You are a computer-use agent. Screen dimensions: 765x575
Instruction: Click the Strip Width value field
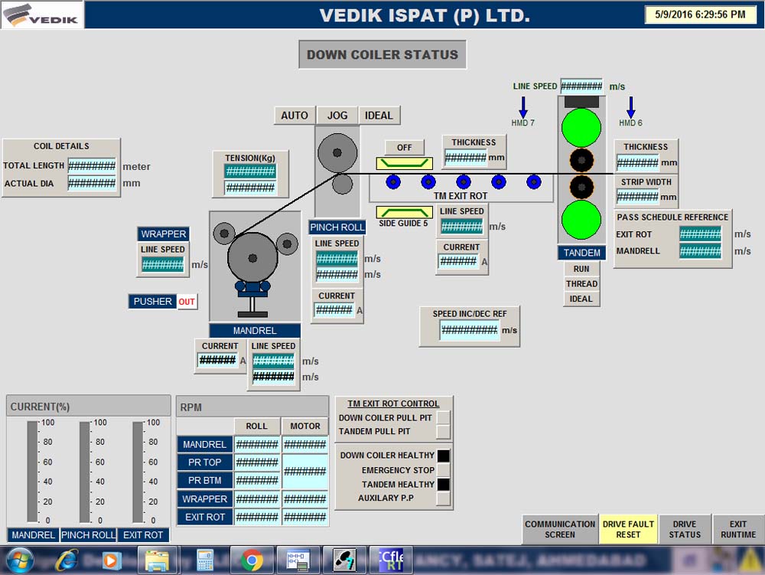coord(637,197)
